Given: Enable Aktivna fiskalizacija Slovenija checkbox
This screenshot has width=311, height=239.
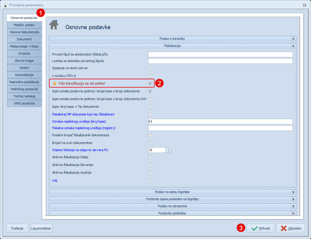Looking at the screenshot, I should [x=150, y=165].
